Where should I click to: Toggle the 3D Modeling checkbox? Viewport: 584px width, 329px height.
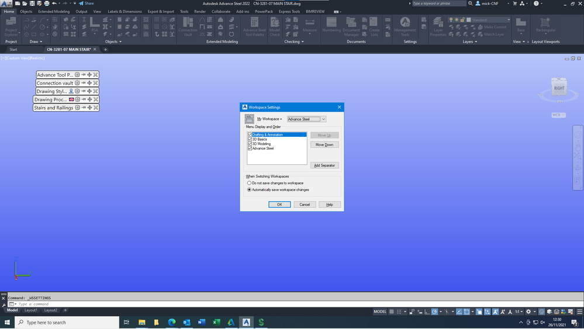tap(250, 144)
